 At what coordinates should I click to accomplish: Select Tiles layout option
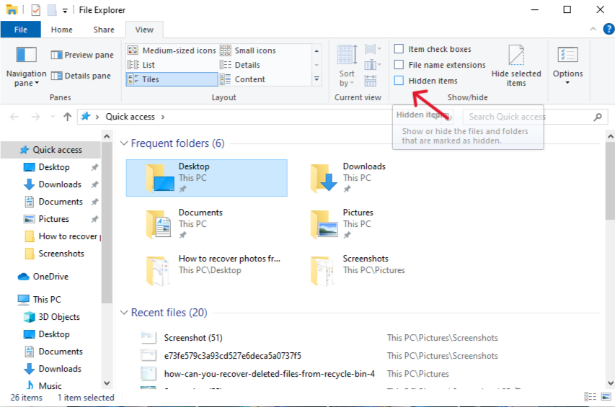[x=172, y=79]
